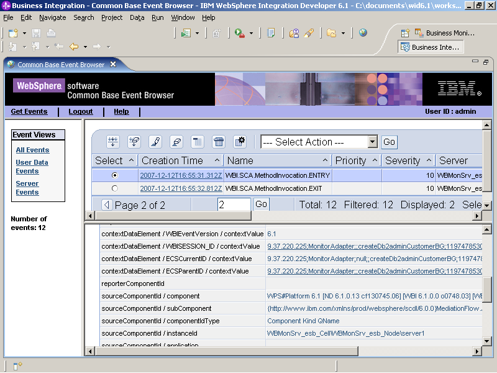The width and height of the screenshot is (497, 373).
Task: Switch to Business Monitoring perspective
Action: pyautogui.click(x=445, y=33)
